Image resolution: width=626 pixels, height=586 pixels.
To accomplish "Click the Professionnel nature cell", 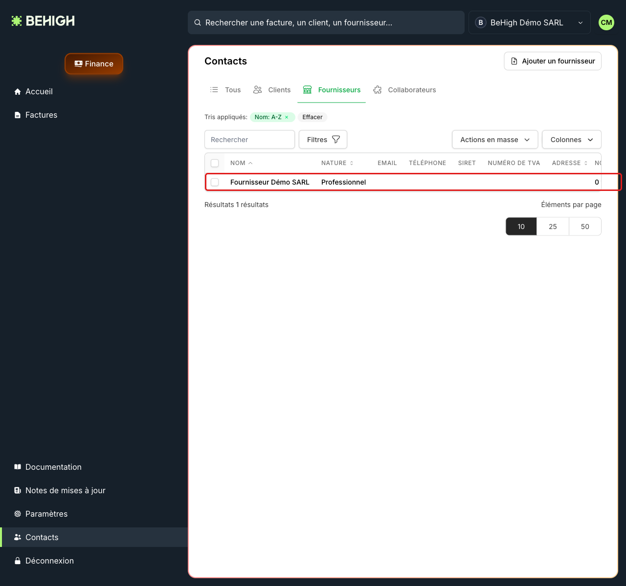I will click(343, 182).
